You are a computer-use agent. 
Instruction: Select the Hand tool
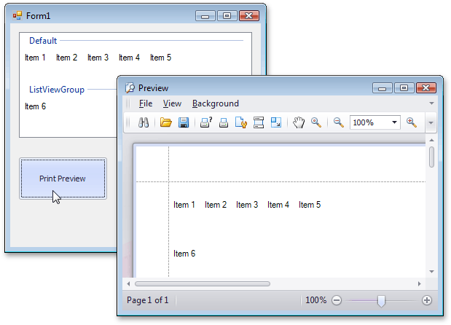(x=299, y=122)
